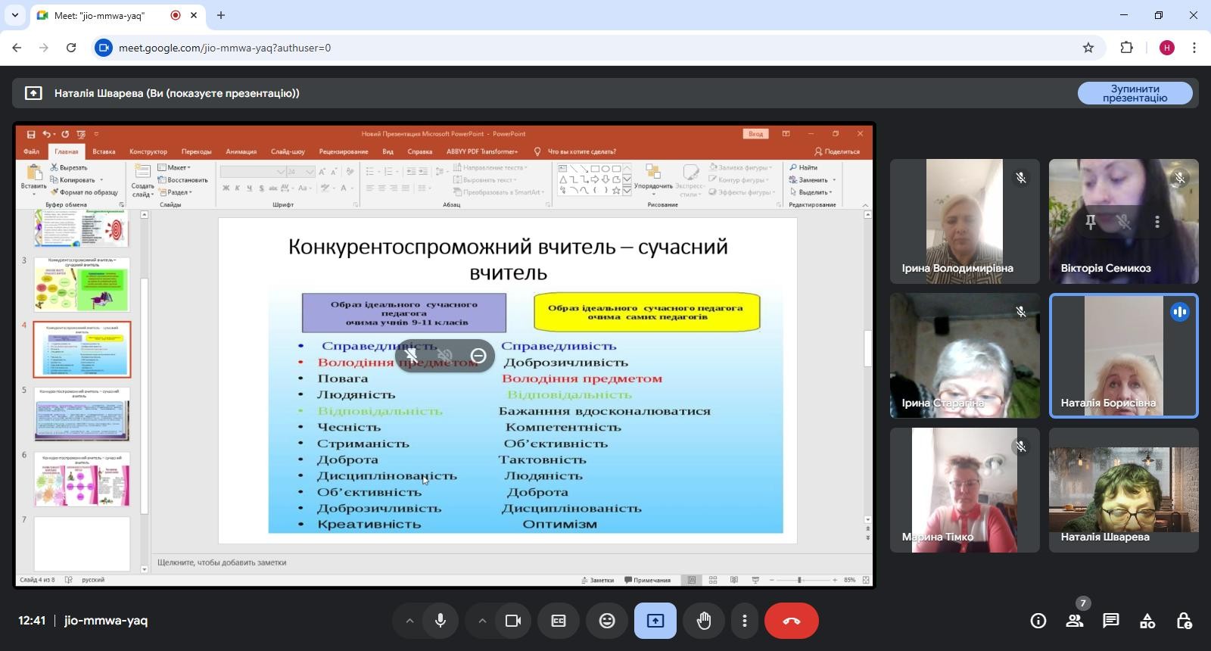Click Примечания comments in status bar
Image resolution: width=1211 pixels, height=651 pixels.
[x=648, y=580]
